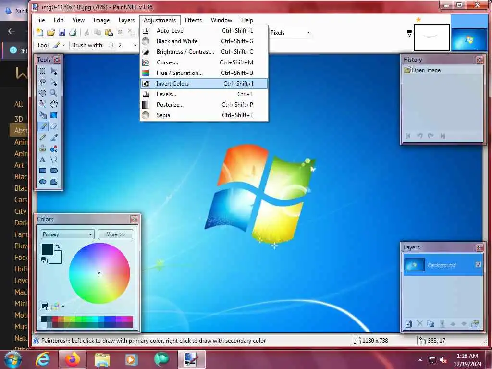Screen dimensions: 492x369
Task: Select the Recolor tool
Action: 54,148
